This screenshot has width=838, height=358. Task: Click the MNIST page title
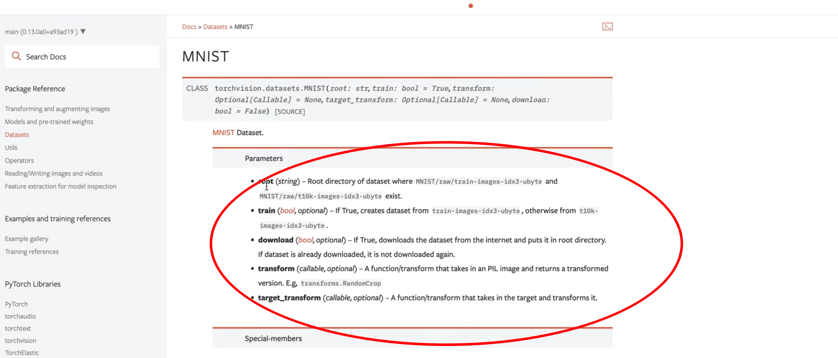point(206,57)
